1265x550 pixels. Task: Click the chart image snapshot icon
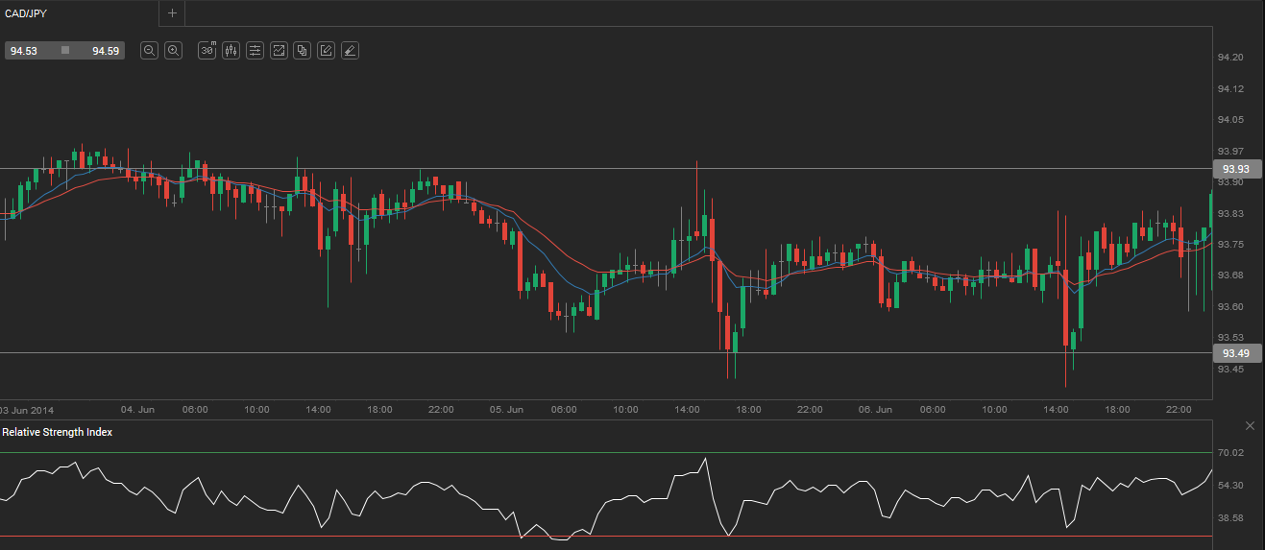[279, 51]
